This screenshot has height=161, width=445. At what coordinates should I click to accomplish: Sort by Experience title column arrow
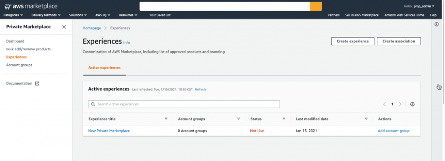click(x=166, y=119)
